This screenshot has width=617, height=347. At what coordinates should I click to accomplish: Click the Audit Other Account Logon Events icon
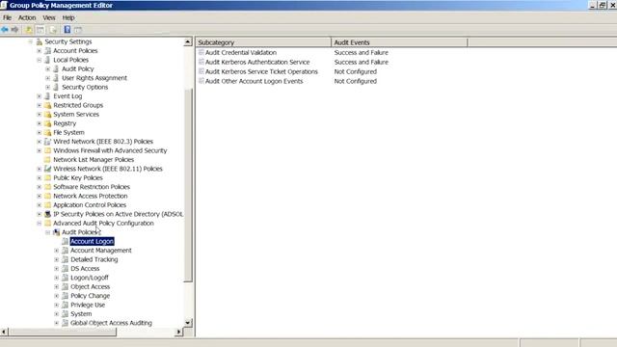point(201,81)
